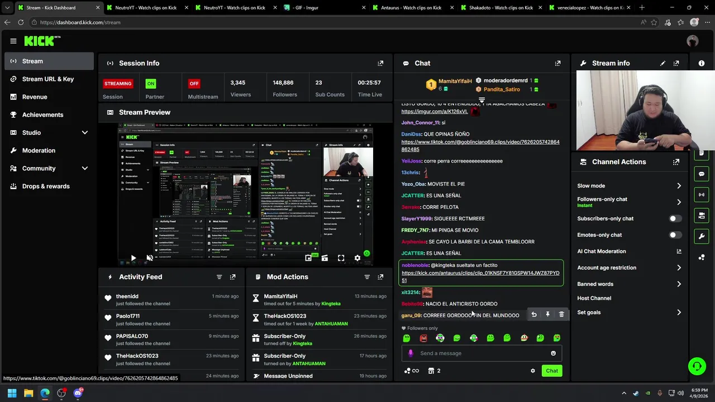Reply to garu_09's chat message
The height and width of the screenshot is (402, 715).
click(534, 315)
